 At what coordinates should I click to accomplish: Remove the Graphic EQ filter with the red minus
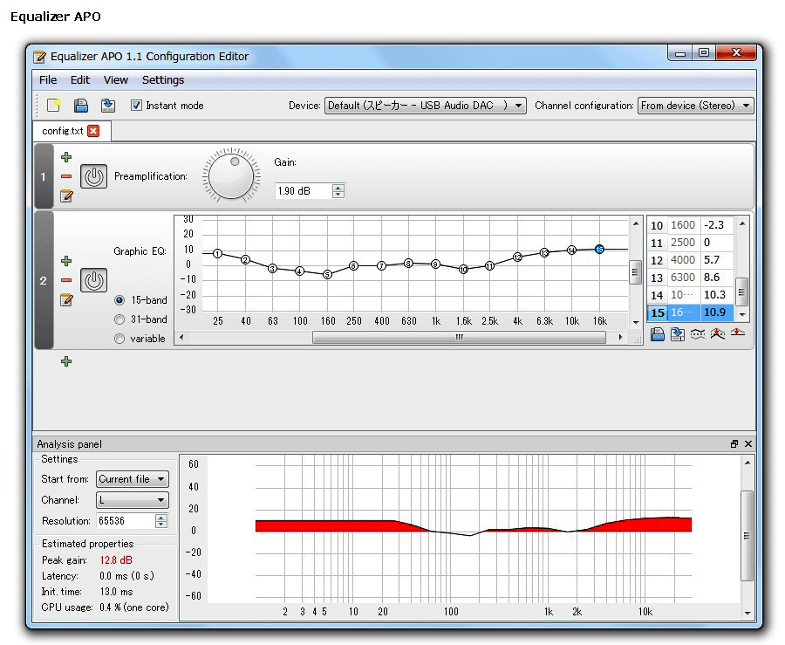click(x=66, y=280)
